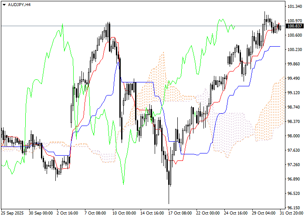Click the 97.630 price scale value
This screenshot has height=218, width=305.
295,150
